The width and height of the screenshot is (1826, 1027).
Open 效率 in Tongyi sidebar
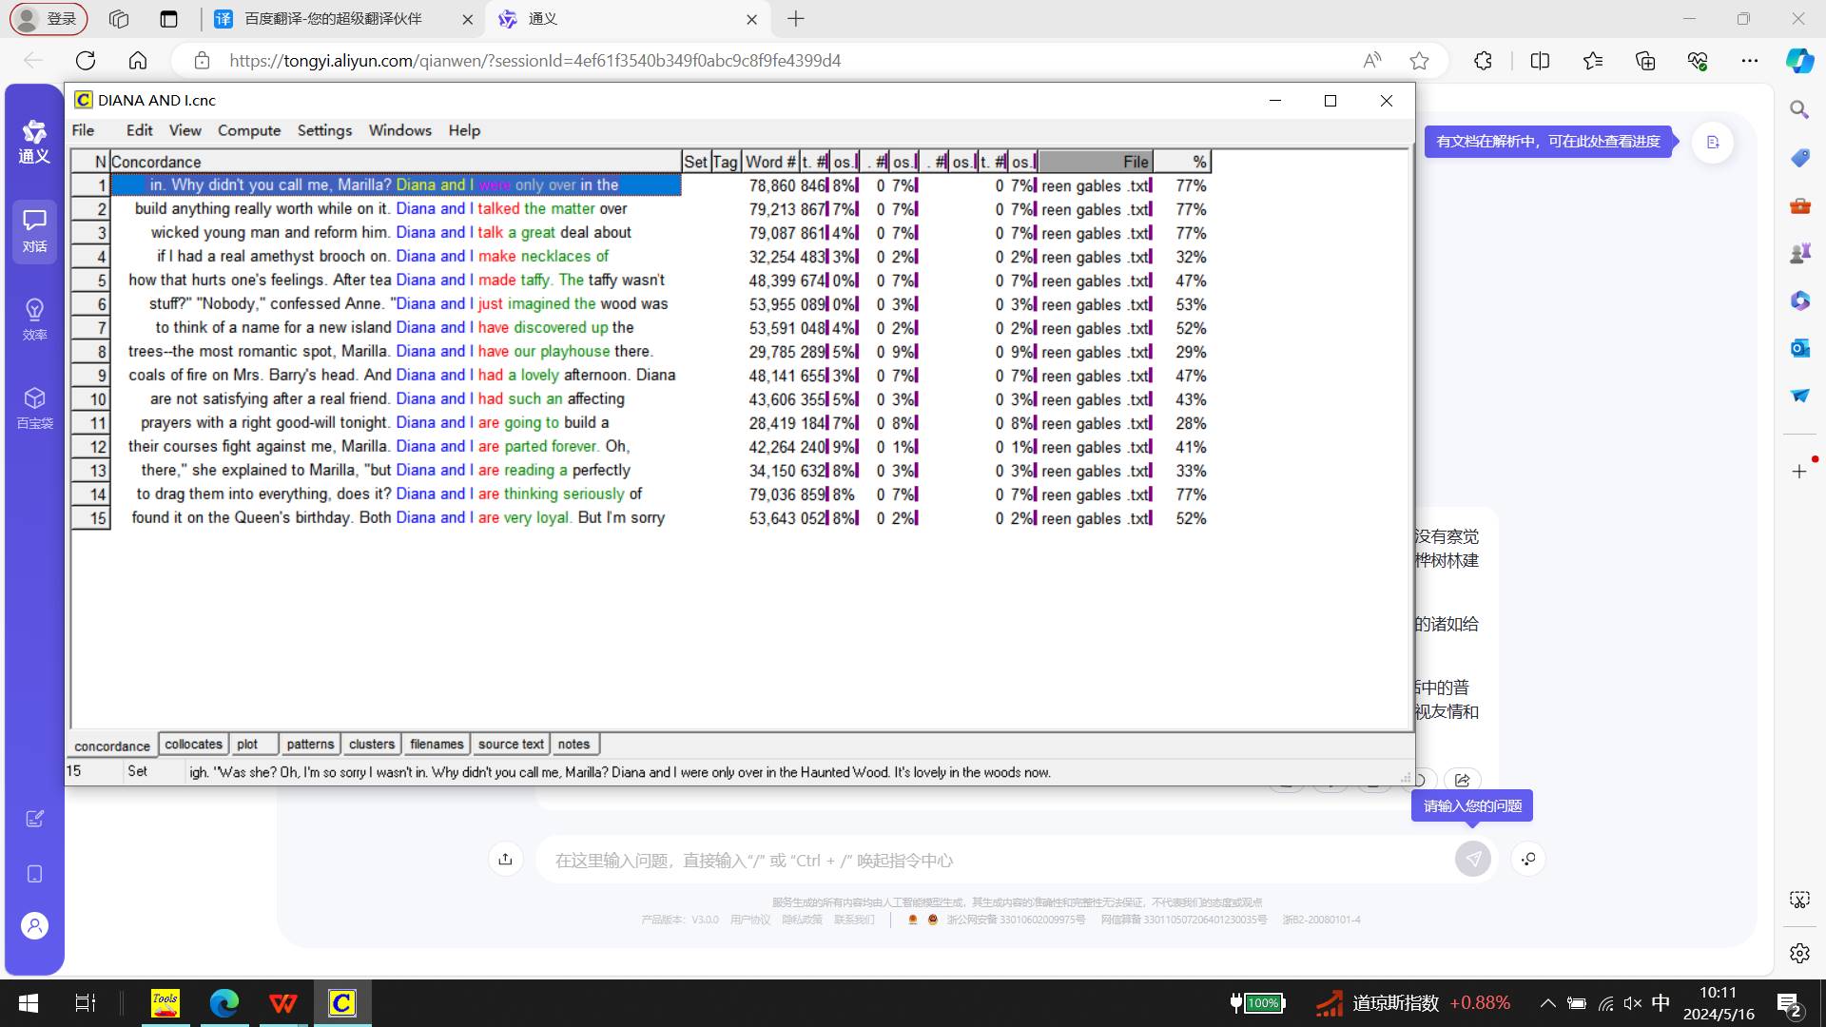tap(34, 319)
